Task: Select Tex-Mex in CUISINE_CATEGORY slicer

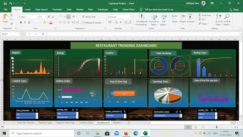Action: click(x=114, y=116)
